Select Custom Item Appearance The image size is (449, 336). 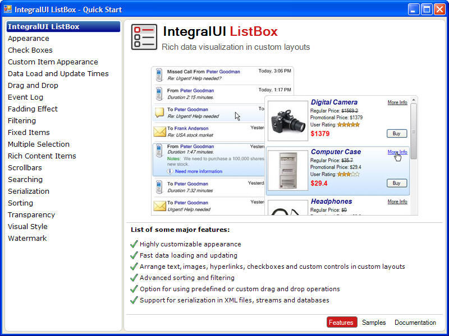point(53,62)
